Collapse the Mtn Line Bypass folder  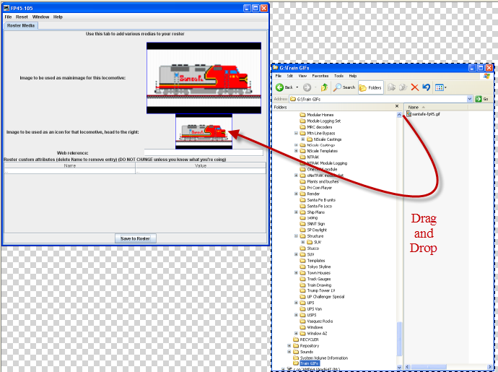point(296,133)
